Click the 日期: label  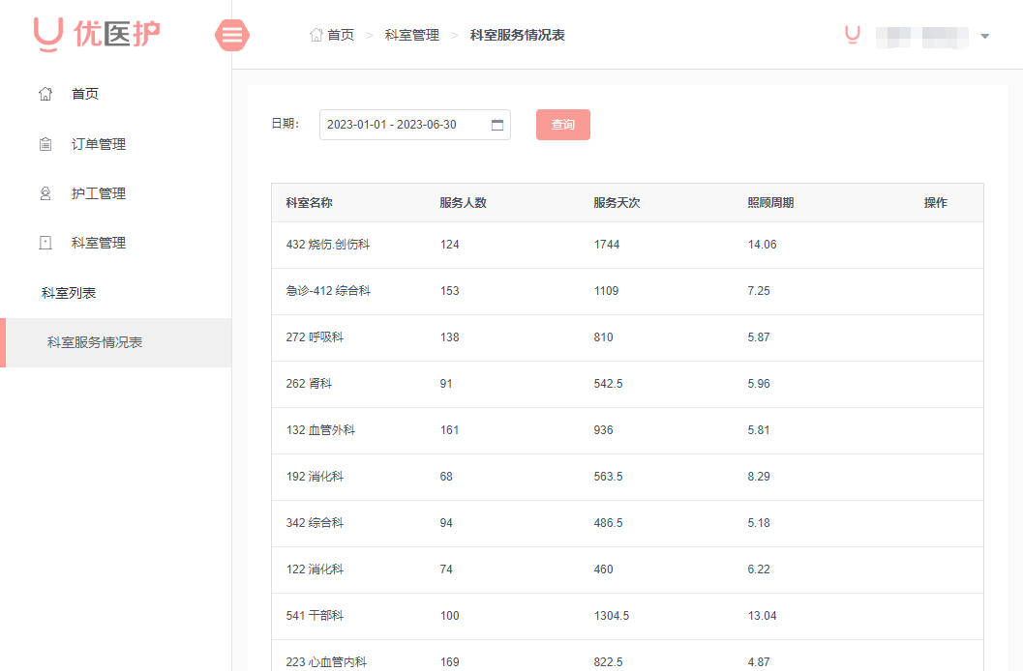click(x=286, y=124)
